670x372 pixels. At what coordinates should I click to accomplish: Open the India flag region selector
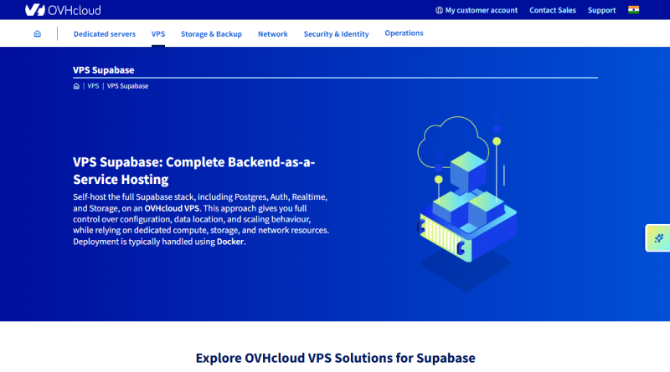pos(633,10)
